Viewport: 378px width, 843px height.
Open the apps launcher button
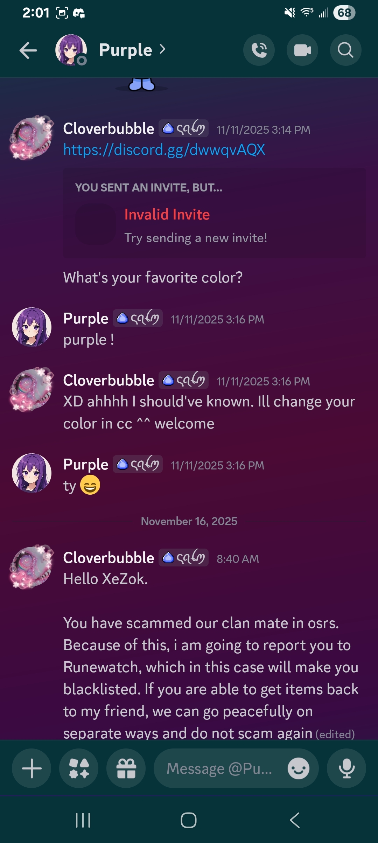(79, 768)
